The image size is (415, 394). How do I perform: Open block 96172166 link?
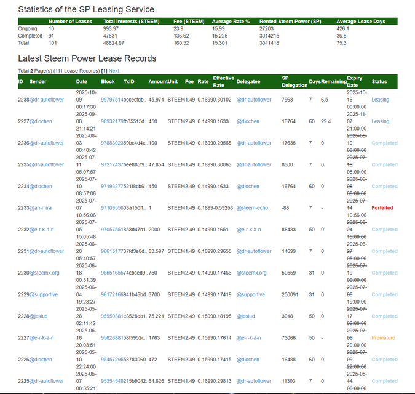(111, 294)
